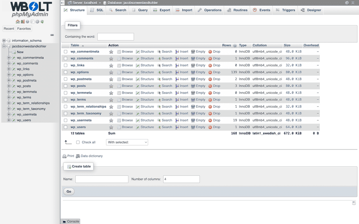
Task: Open the 'With selected:' dropdown
Action: coord(127,142)
